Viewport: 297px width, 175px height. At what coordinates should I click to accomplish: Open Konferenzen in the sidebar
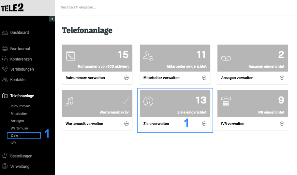point(21,59)
